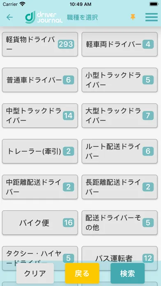Check the Wi-Fi status icon
The image size is (161, 286).
coord(23,4)
